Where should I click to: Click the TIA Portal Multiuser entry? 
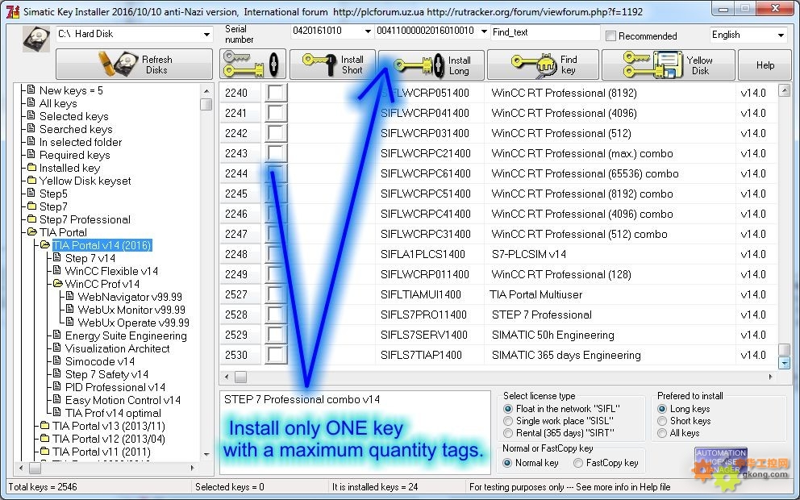535,294
